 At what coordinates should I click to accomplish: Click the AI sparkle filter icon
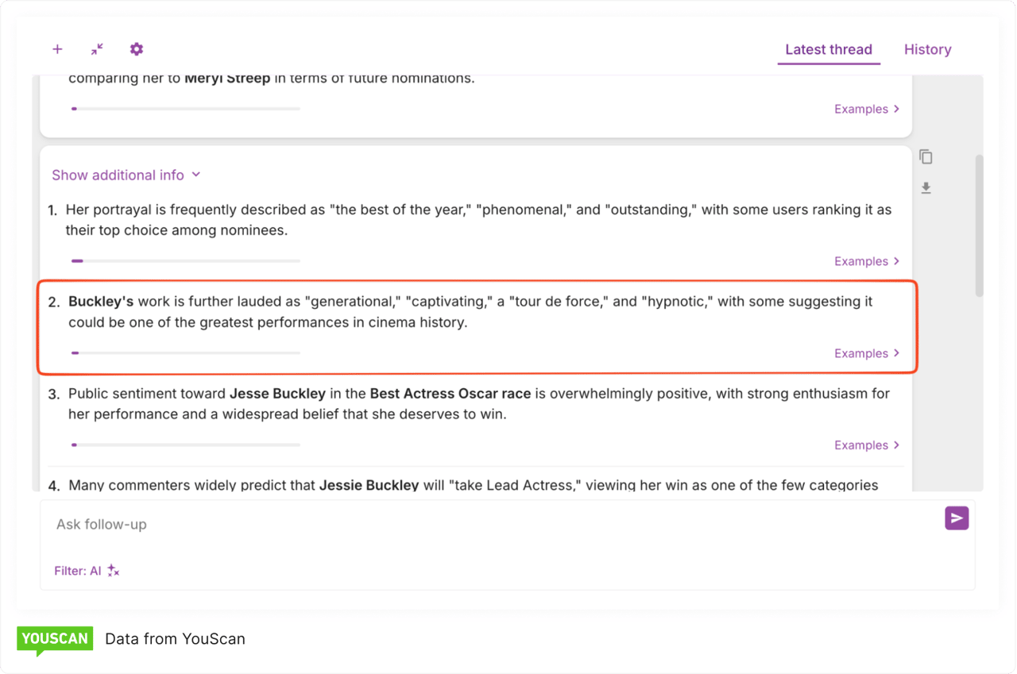click(114, 571)
